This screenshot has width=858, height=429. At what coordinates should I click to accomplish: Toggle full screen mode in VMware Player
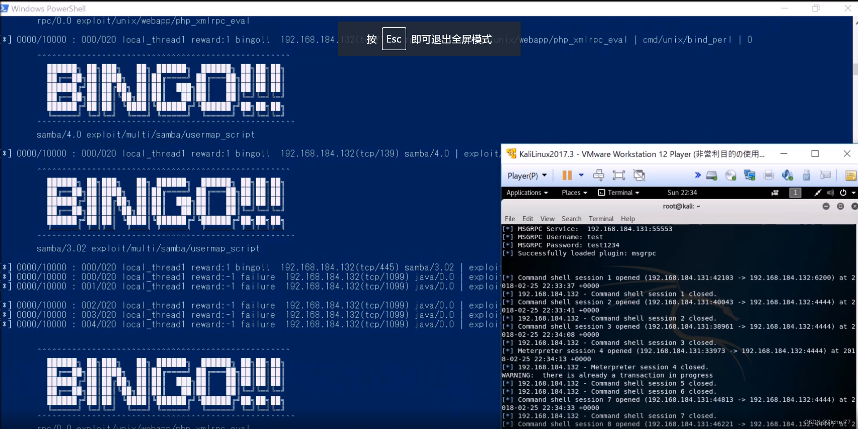point(618,175)
